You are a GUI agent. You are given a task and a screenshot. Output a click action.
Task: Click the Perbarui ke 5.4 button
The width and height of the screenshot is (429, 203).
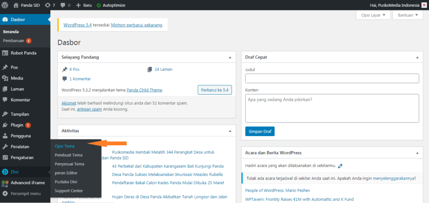pyautogui.click(x=215, y=90)
